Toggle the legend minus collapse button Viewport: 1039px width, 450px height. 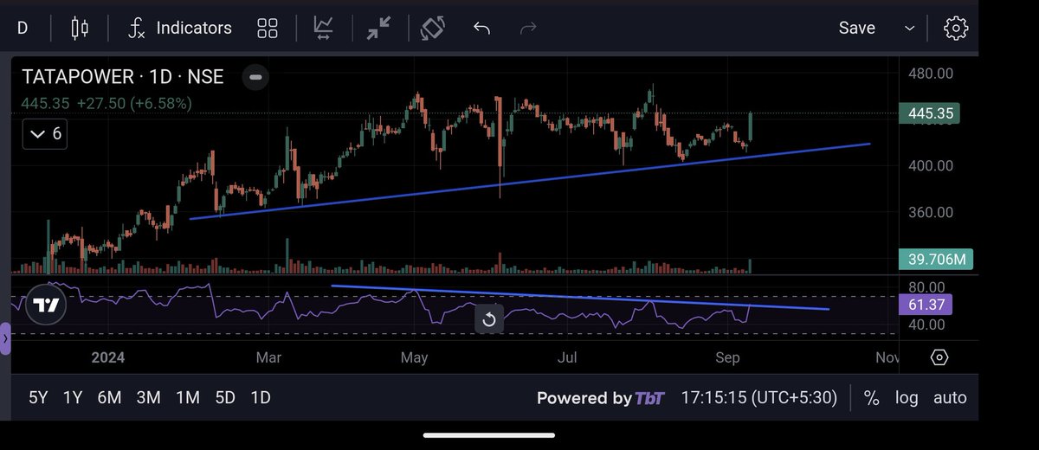pos(255,77)
